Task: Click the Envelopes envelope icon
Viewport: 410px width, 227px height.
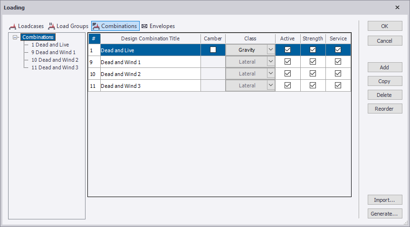Action: pos(144,26)
